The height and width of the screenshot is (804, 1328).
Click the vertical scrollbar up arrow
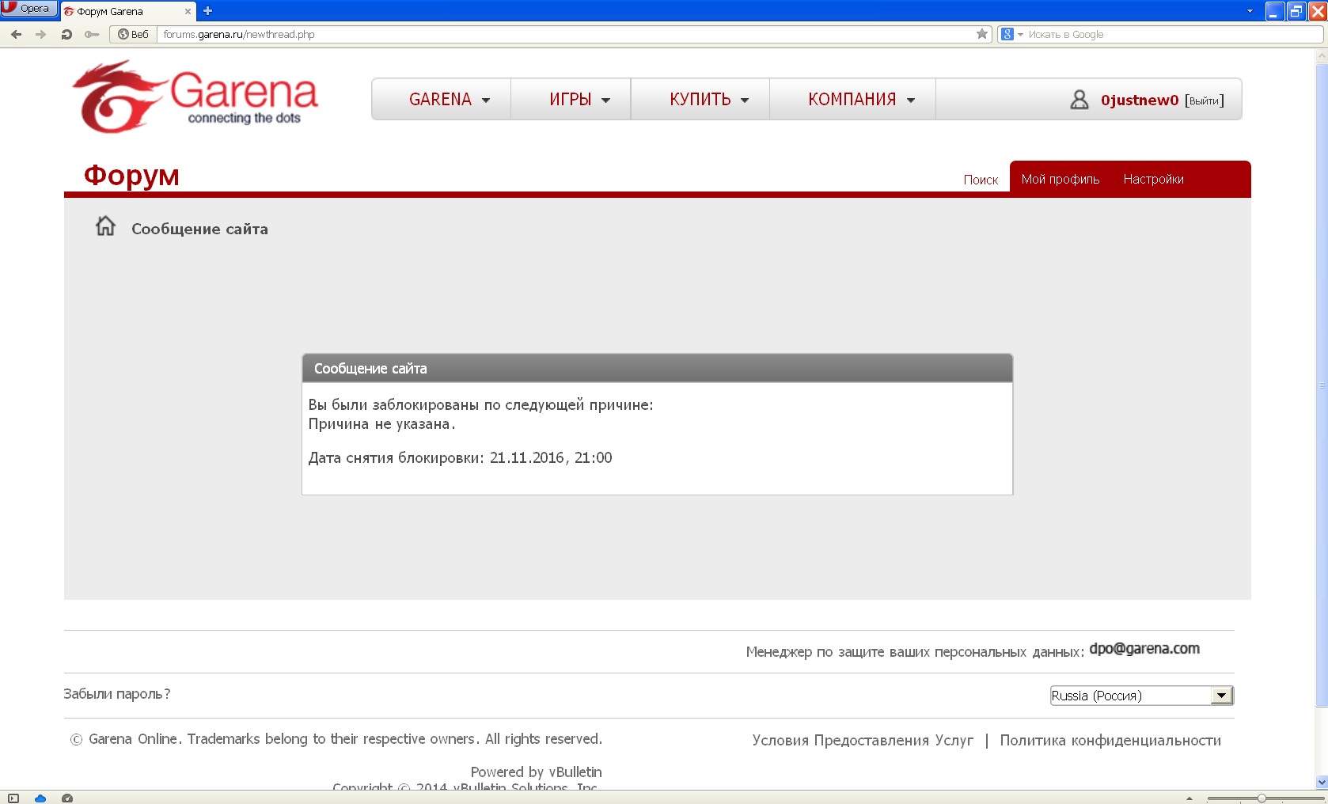1321,56
